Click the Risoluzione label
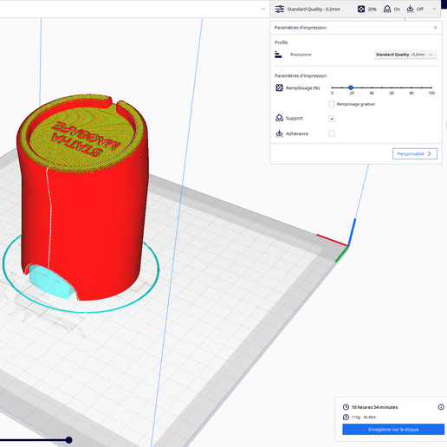This screenshot has height=447, width=447. (301, 55)
